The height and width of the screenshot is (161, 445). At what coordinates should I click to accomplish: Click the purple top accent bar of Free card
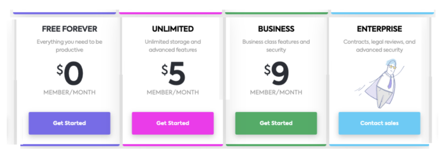coord(64,13)
